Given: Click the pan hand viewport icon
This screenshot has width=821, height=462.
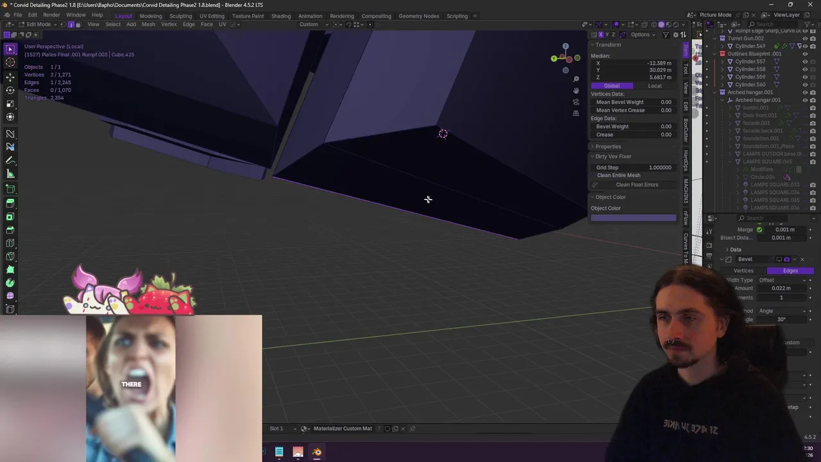Looking at the screenshot, I should click(576, 90).
